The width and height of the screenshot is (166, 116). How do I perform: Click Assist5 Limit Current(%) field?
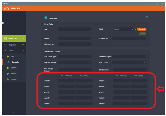tap(121, 81)
